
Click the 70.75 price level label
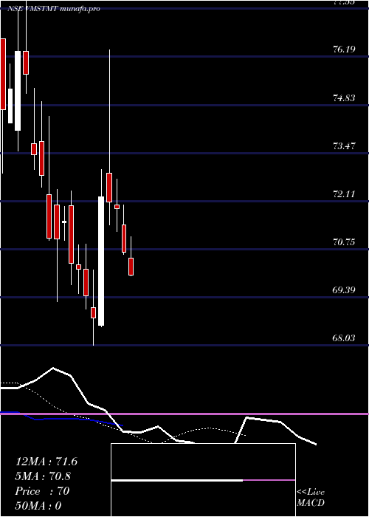[x=344, y=242]
